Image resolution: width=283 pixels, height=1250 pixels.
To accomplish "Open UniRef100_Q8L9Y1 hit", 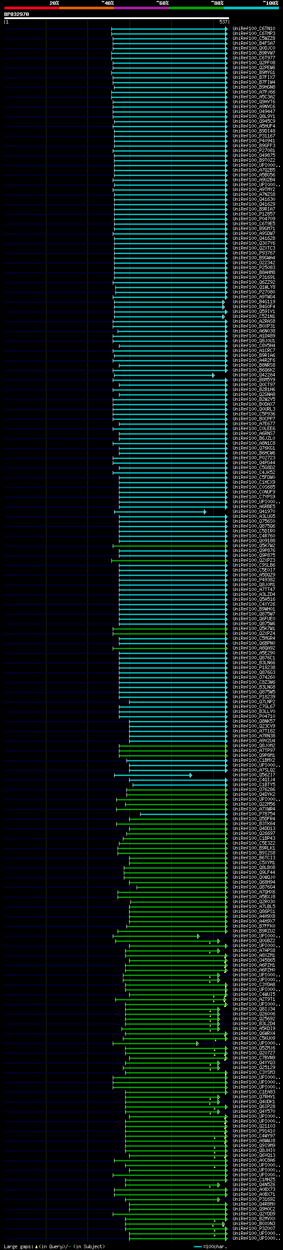I will (x=254, y=117).
